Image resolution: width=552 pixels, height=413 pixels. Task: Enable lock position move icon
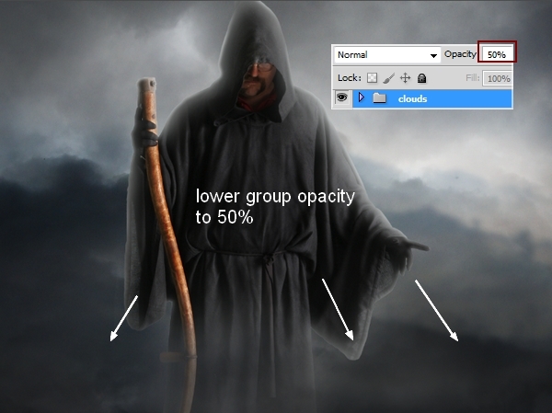click(406, 79)
